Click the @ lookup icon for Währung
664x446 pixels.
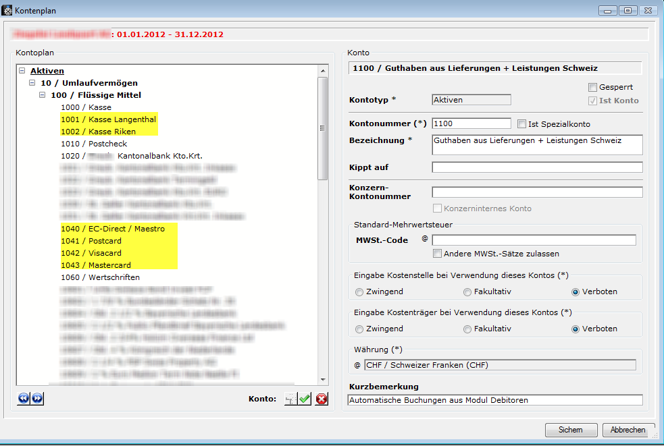click(x=357, y=365)
